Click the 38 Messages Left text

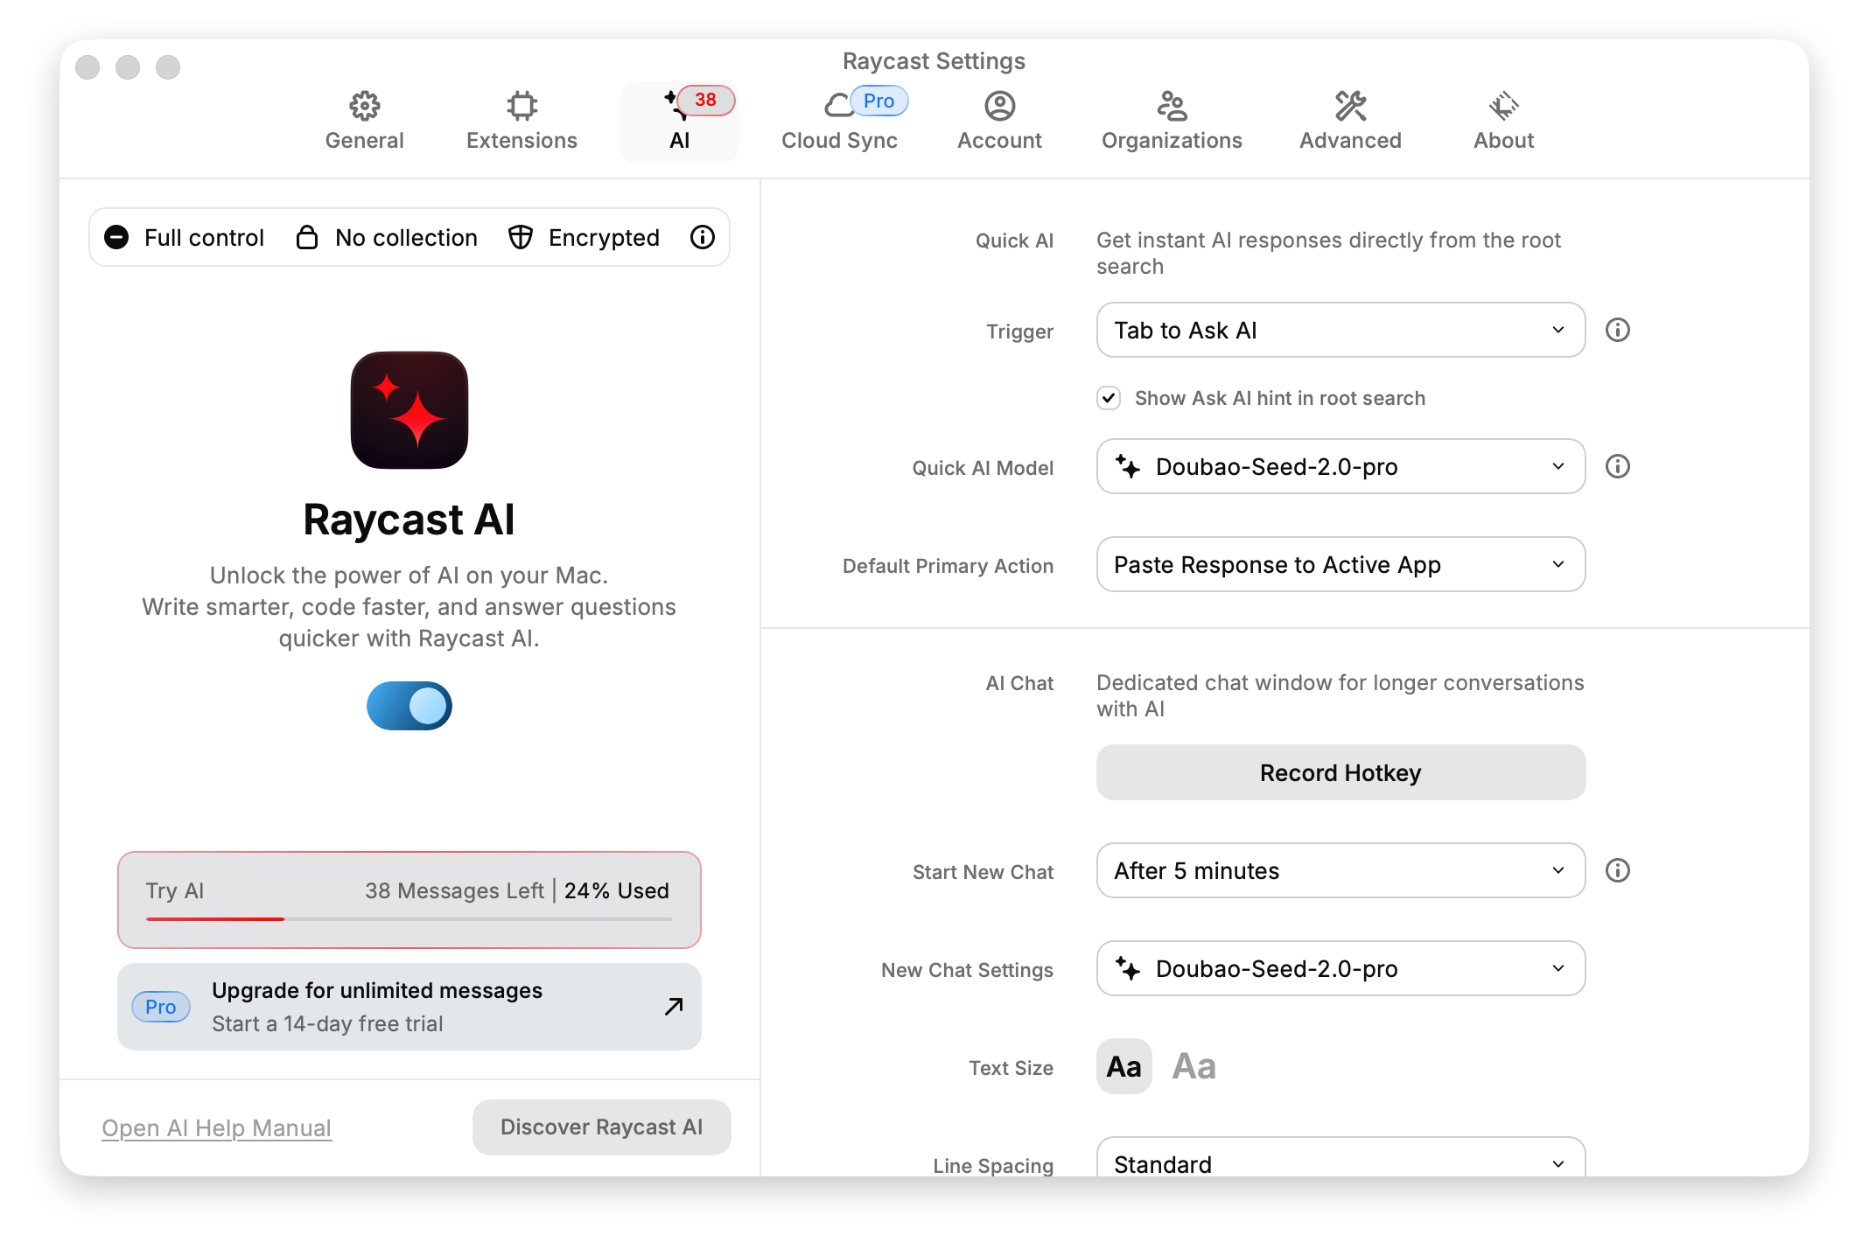point(454,890)
